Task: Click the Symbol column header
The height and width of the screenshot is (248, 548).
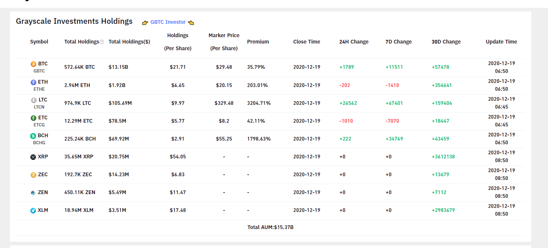Action: [x=39, y=42]
